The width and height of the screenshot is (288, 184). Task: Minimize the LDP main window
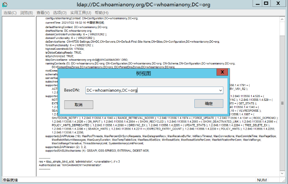pyautogui.click(x=258, y=4)
